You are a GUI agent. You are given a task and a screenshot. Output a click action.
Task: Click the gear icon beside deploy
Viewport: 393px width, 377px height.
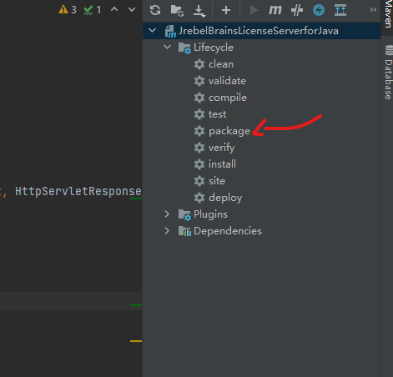click(x=199, y=198)
